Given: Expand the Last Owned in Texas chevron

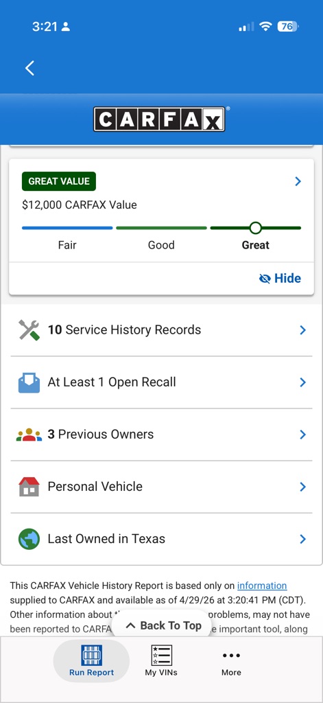Looking at the screenshot, I should [303, 539].
